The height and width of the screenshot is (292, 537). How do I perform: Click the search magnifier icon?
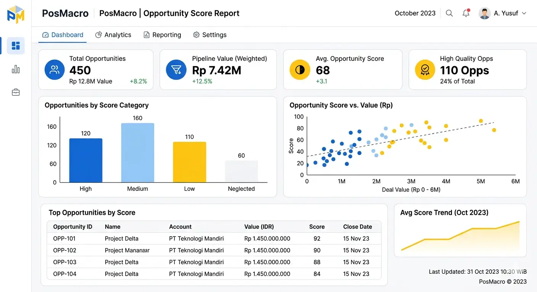tap(449, 13)
